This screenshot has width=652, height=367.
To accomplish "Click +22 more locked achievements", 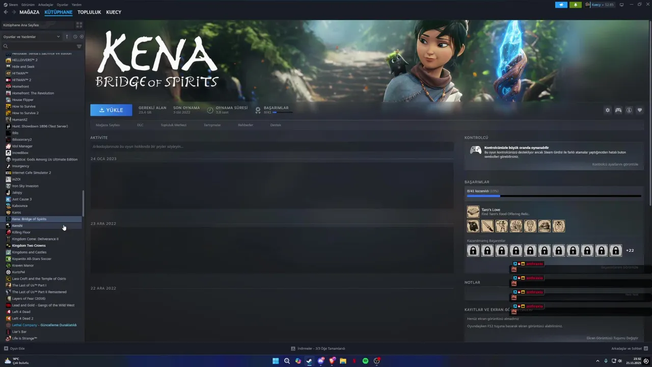I will point(630,250).
